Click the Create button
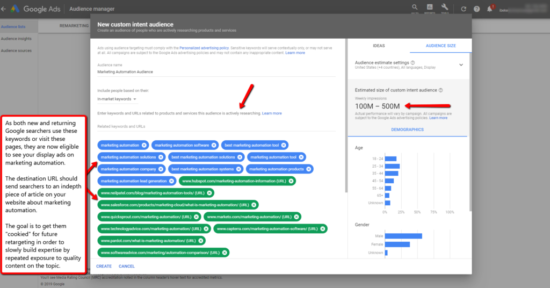This screenshot has width=550, height=288. click(104, 266)
